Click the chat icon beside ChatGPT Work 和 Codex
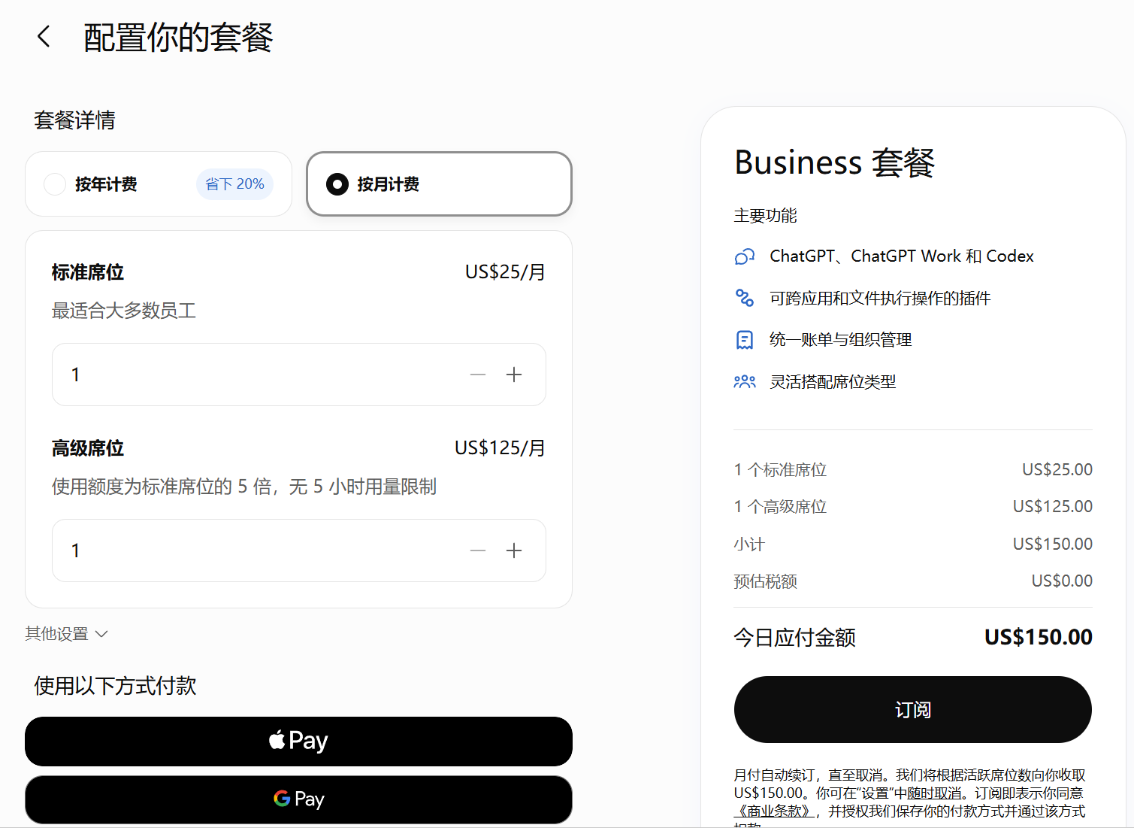The image size is (1134, 828). click(744, 256)
